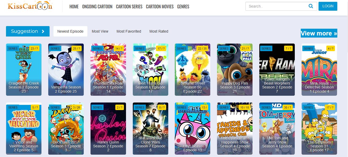Screen dimensions: 348x157
Task: Open Harley Quinn poster thumbnail
Action: tap(108, 128)
